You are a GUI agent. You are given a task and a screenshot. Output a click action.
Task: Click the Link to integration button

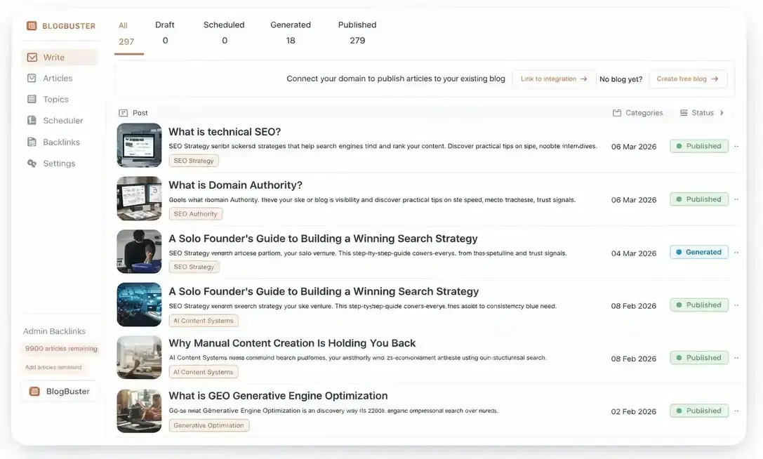(x=553, y=79)
